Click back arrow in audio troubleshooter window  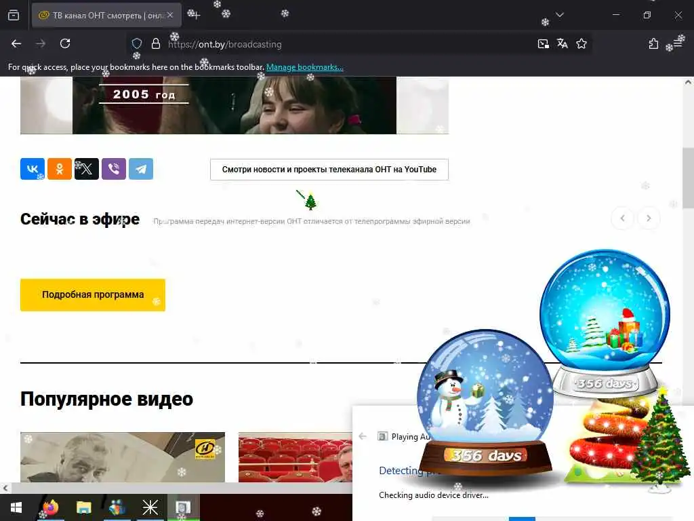[363, 436]
